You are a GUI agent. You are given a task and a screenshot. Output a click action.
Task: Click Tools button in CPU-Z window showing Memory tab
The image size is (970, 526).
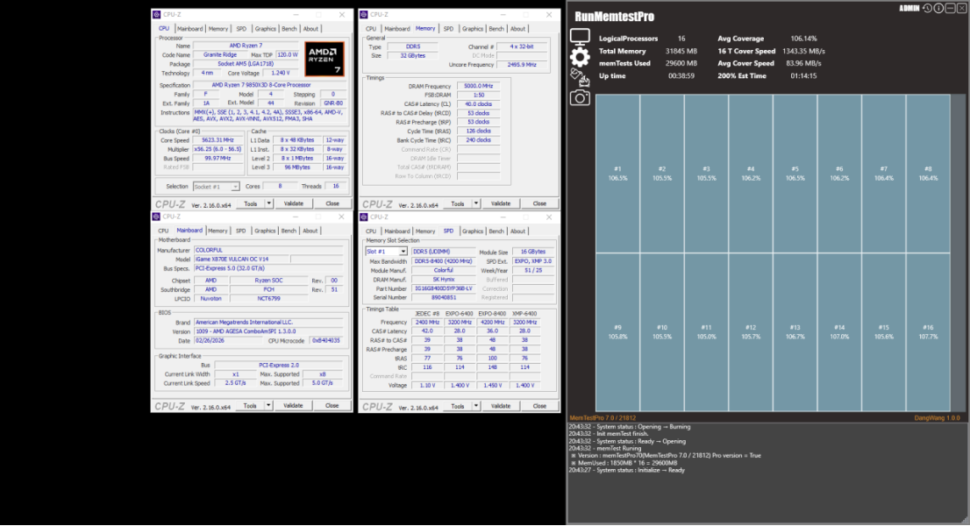[x=457, y=203]
